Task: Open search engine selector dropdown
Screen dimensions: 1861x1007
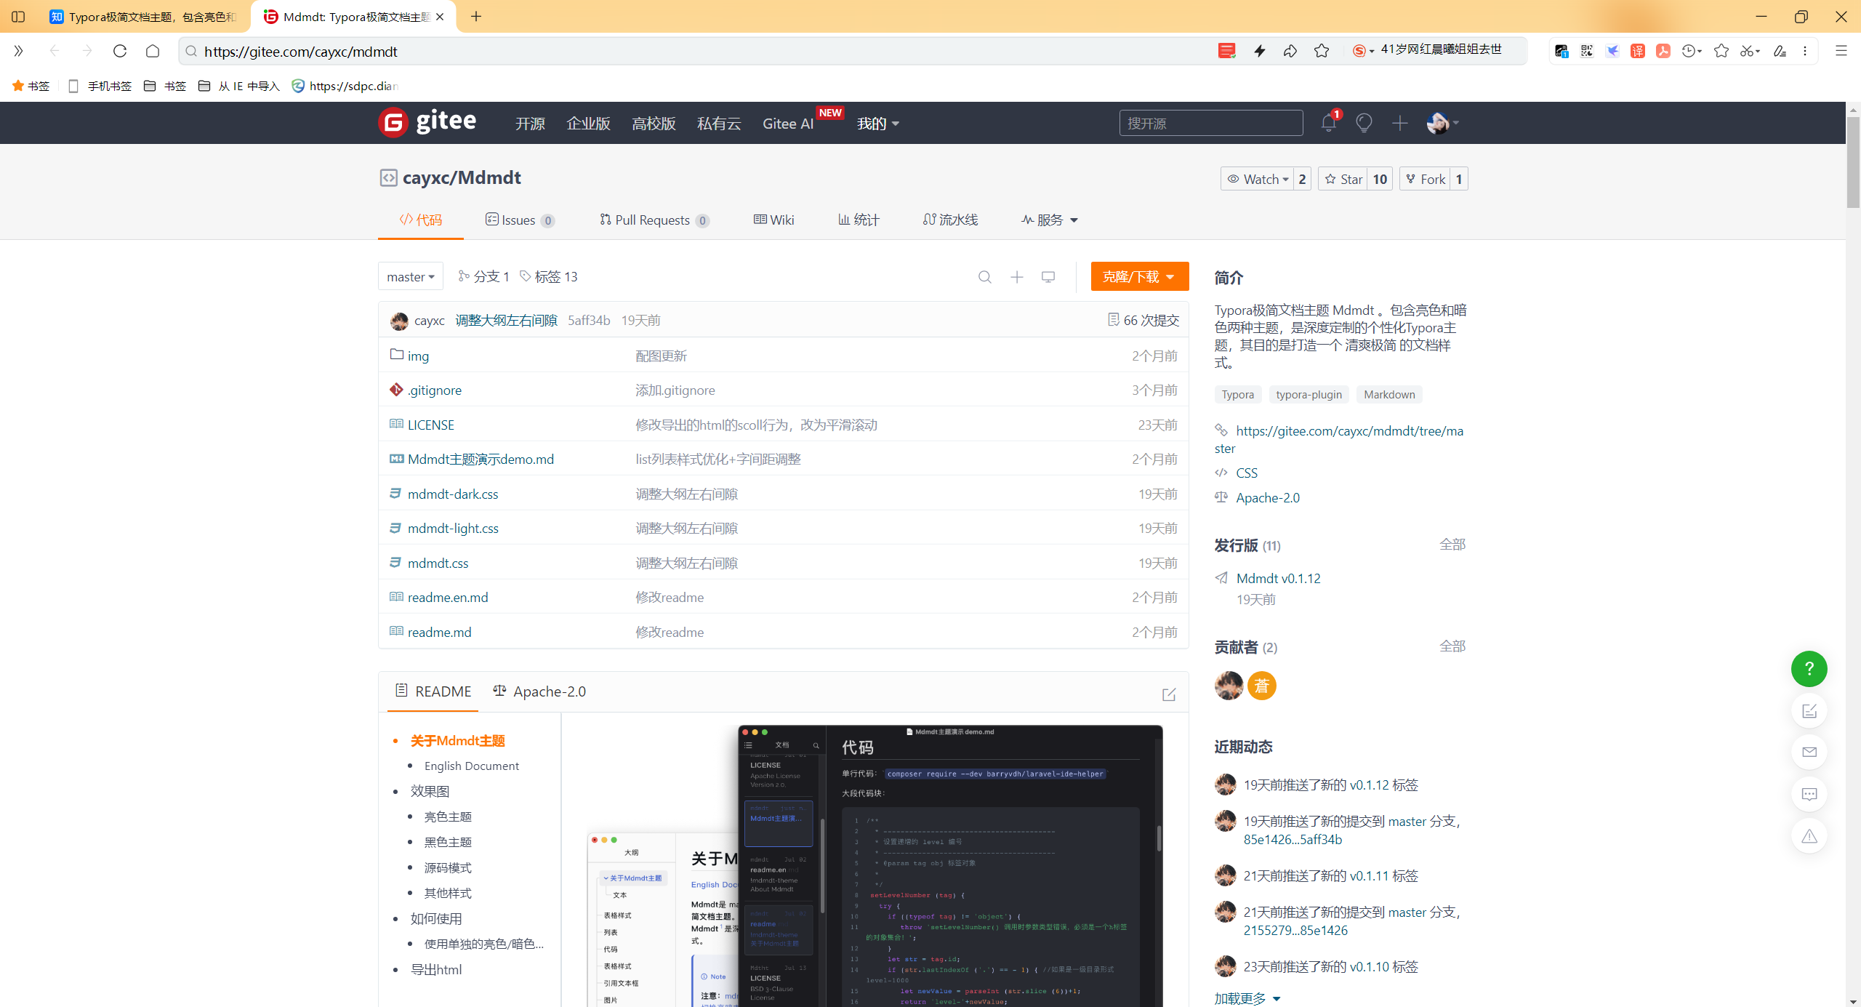Action: coord(1363,51)
